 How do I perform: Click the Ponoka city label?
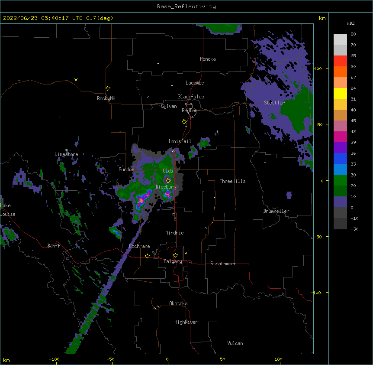(x=208, y=59)
